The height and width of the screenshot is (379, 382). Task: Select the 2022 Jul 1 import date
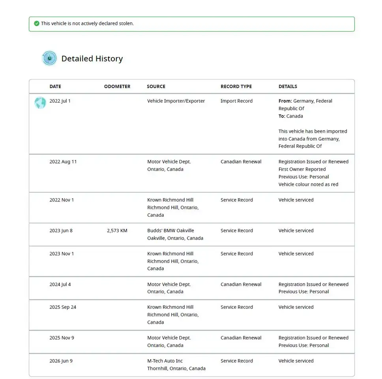point(60,101)
